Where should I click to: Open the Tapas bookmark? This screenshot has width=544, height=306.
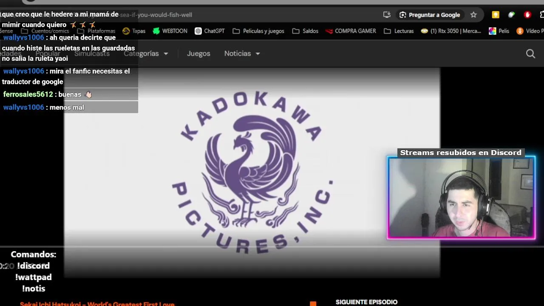pyautogui.click(x=134, y=31)
